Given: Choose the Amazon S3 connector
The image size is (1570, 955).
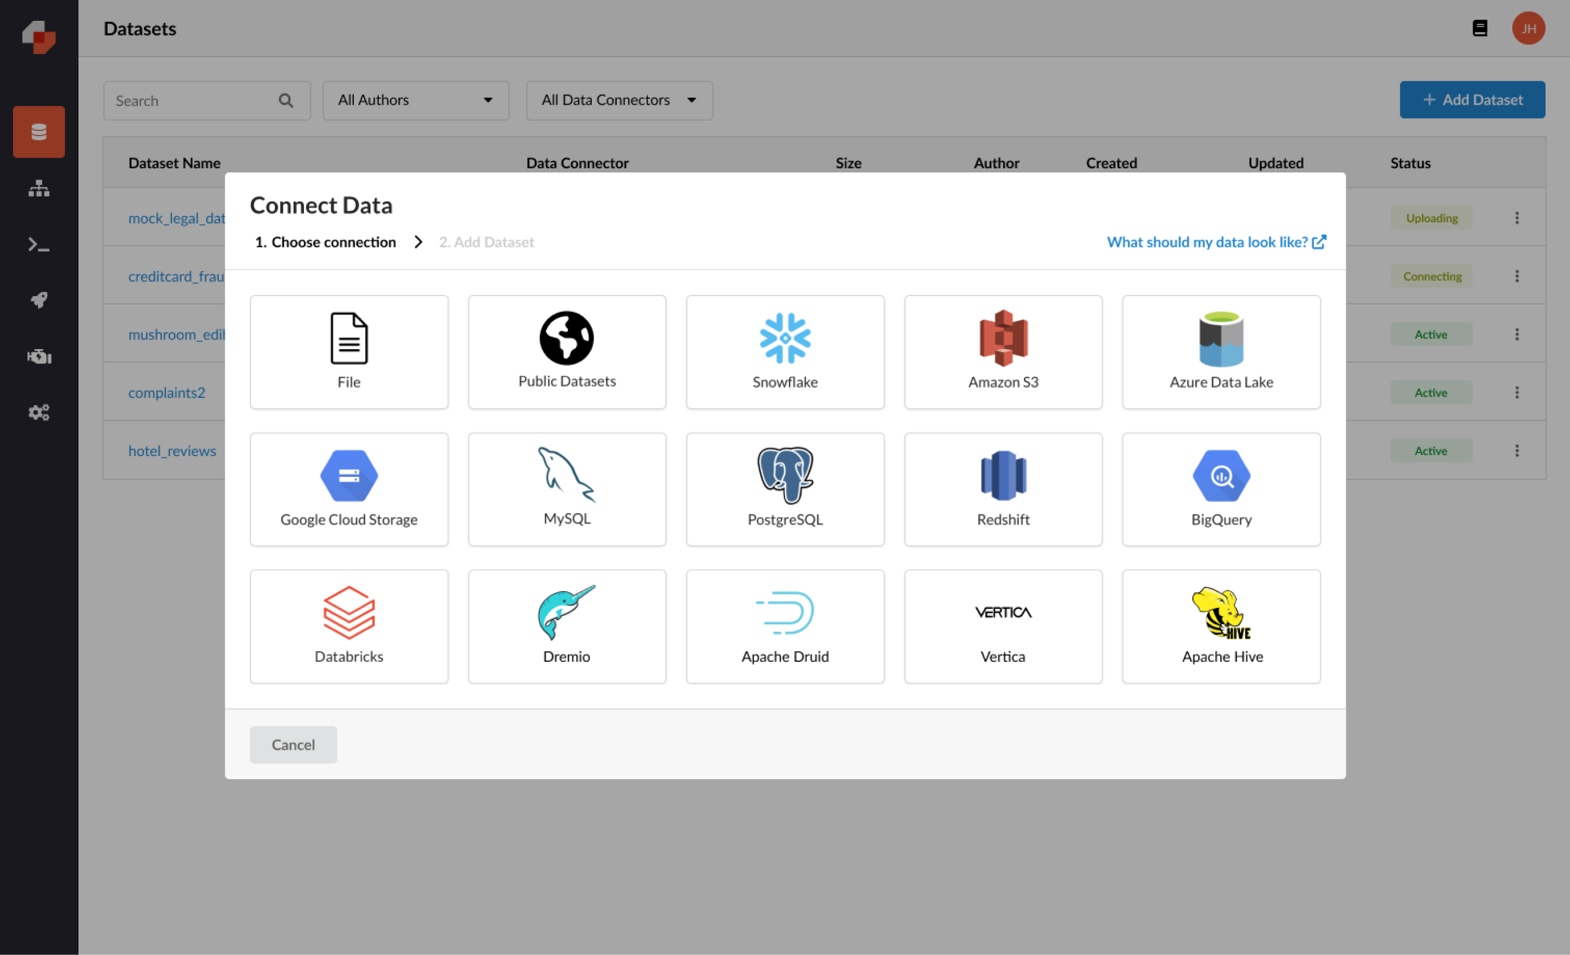Looking at the screenshot, I should pyautogui.click(x=1003, y=351).
